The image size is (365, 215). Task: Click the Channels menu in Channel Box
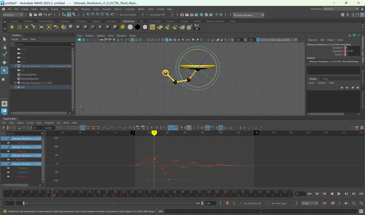click(x=312, y=40)
